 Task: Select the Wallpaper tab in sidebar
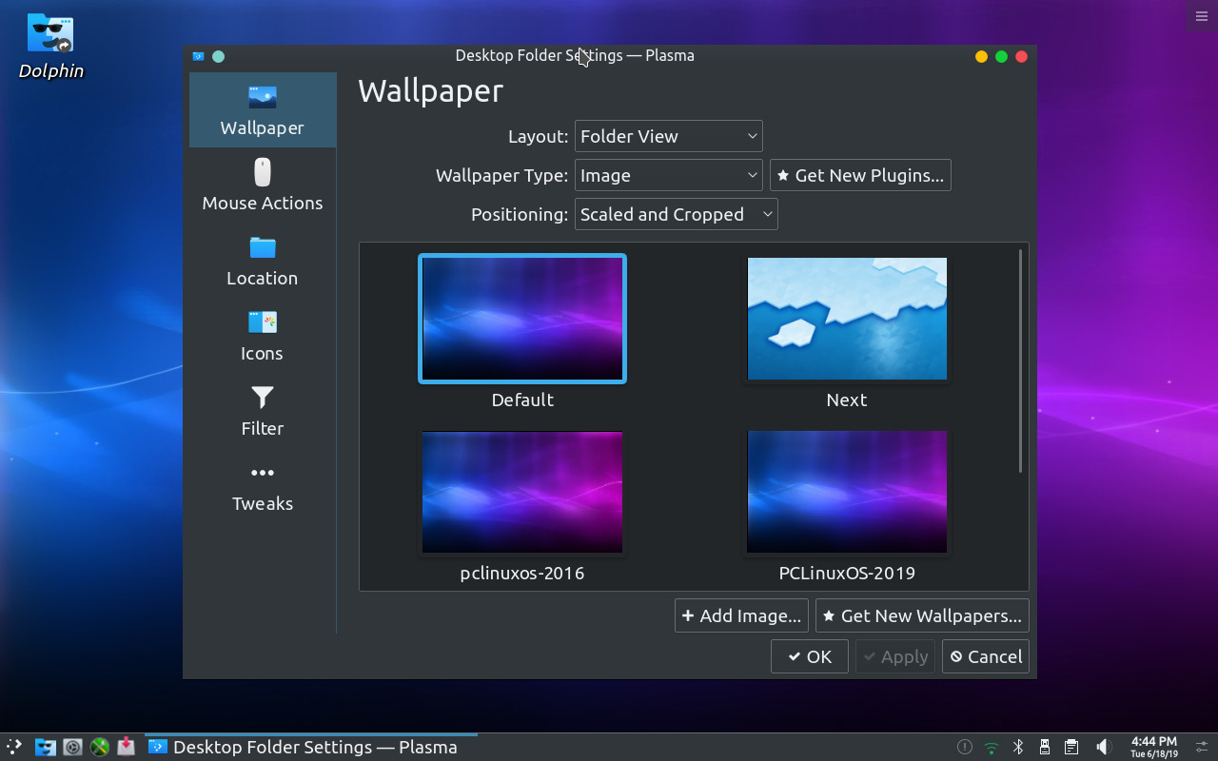pos(263,110)
